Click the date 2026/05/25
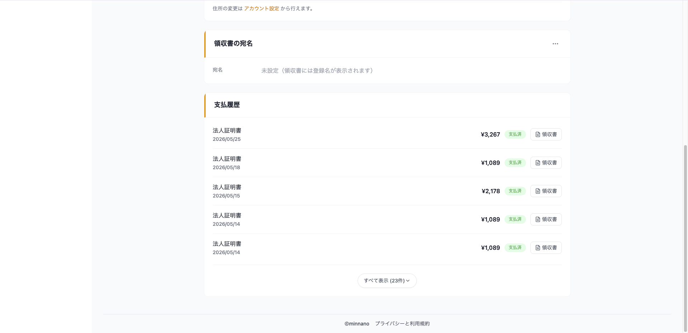 click(226, 139)
